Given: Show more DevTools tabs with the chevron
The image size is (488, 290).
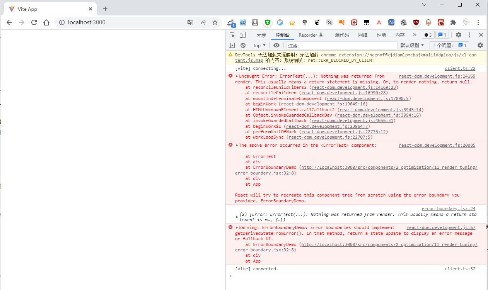Looking at the screenshot, I should [415, 35].
